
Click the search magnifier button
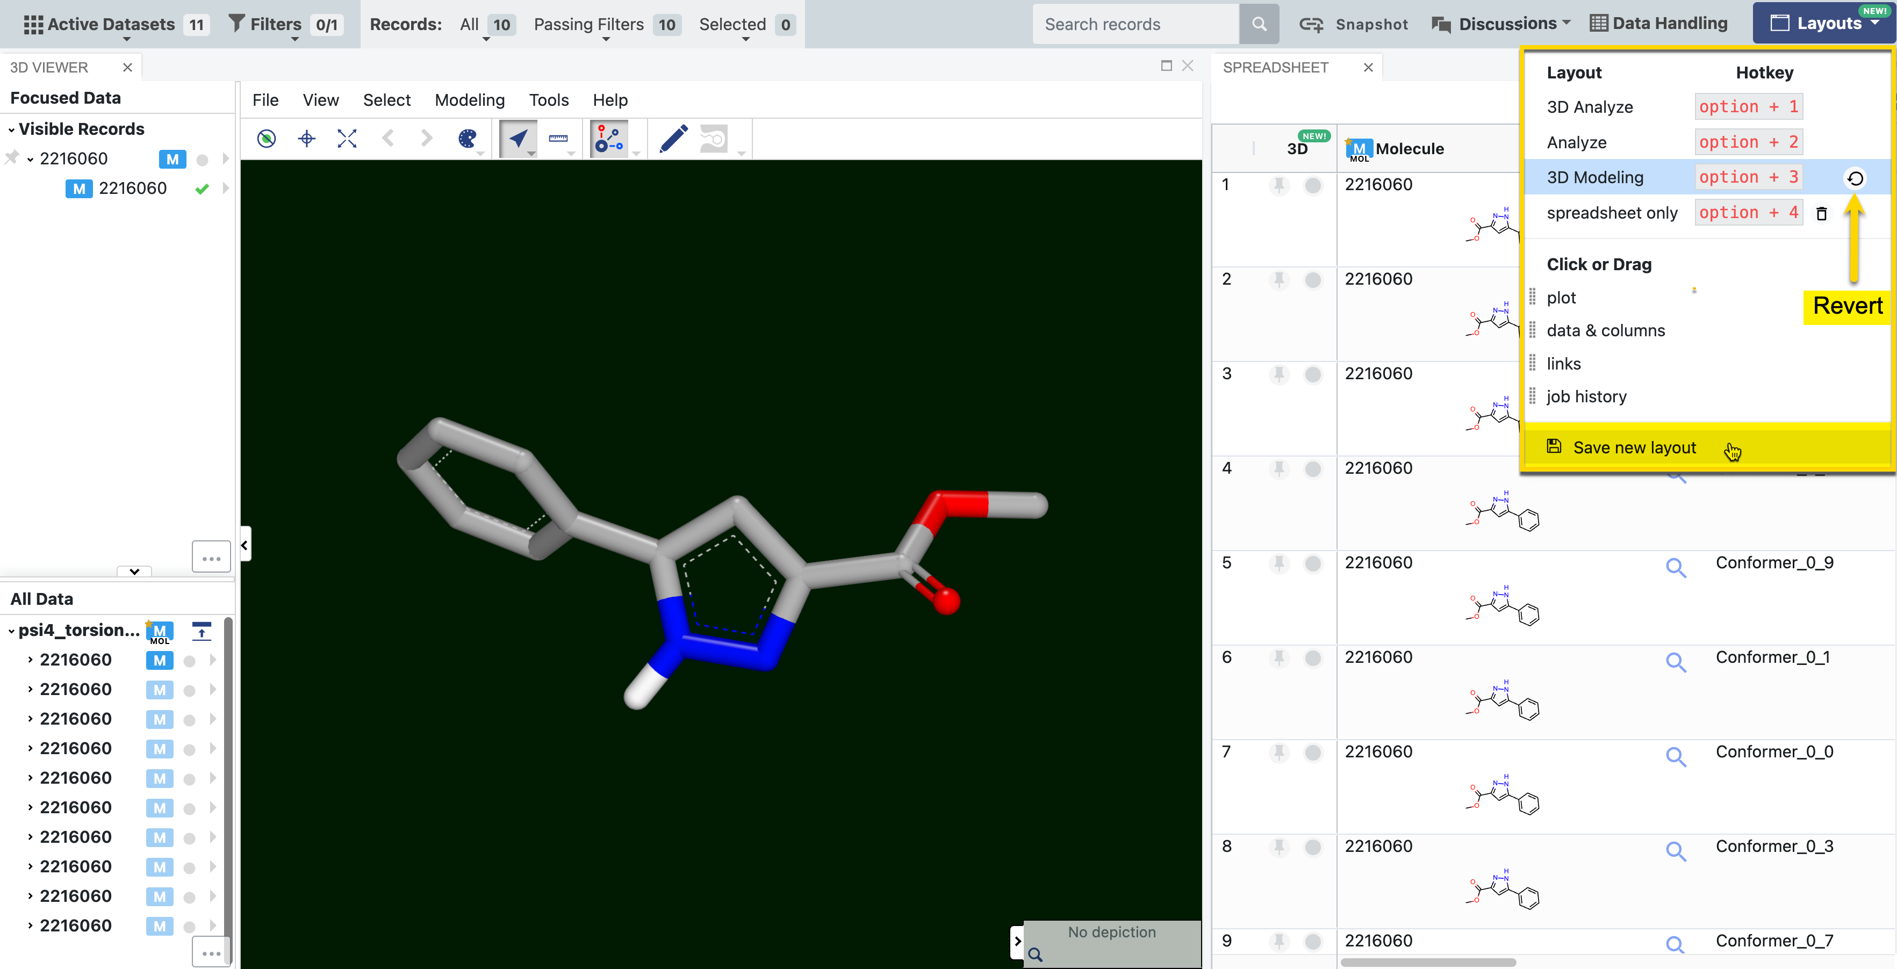(1259, 24)
